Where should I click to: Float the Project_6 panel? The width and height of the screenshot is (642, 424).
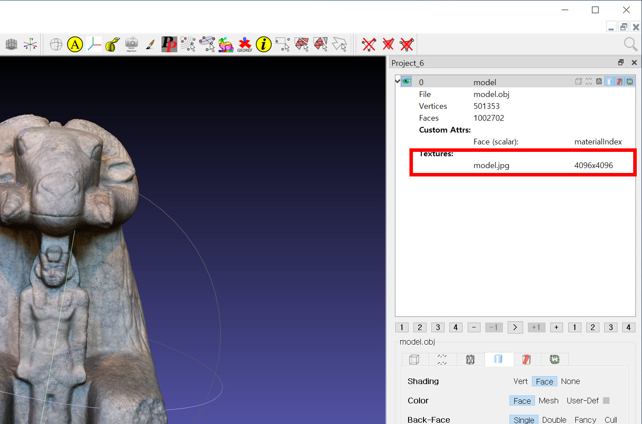[621, 62]
